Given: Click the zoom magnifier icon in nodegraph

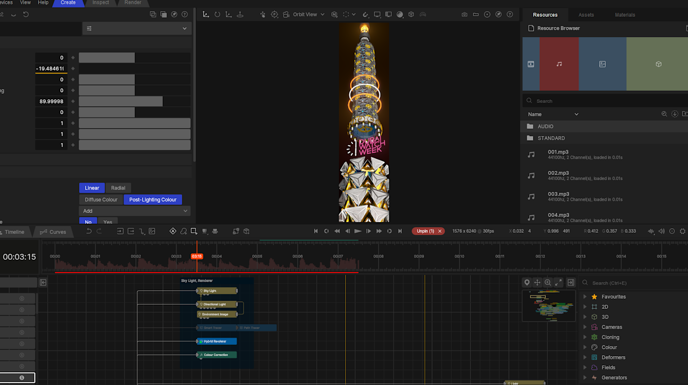Looking at the screenshot, I should (x=547, y=283).
